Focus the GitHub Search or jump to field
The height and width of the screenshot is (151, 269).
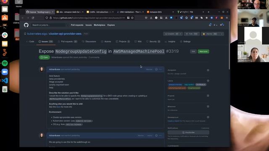point(50,25)
